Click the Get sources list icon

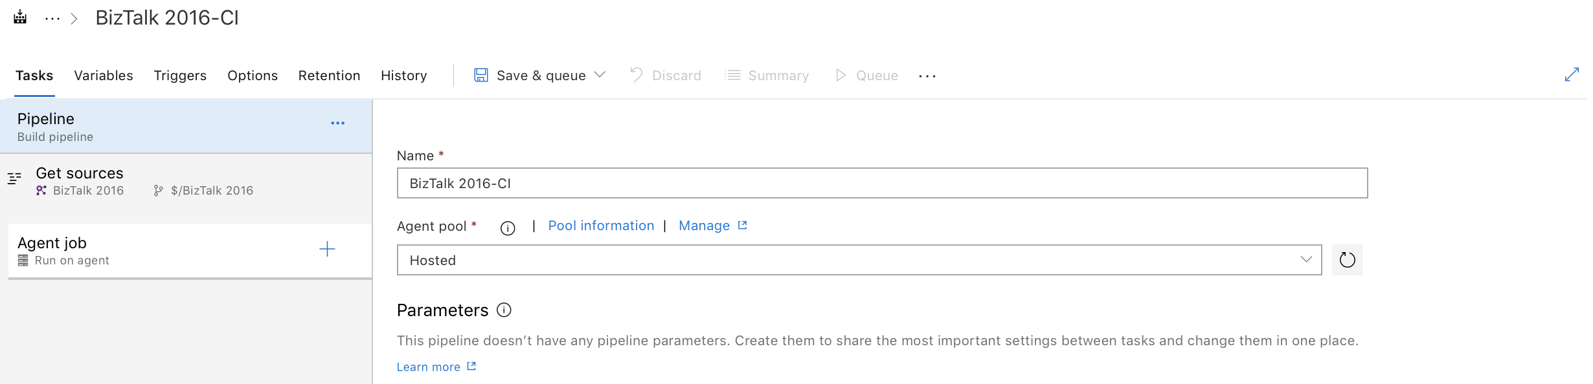14,178
